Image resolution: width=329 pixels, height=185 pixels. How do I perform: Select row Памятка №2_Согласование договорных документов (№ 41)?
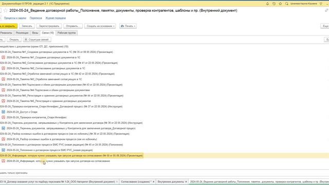(59, 63)
